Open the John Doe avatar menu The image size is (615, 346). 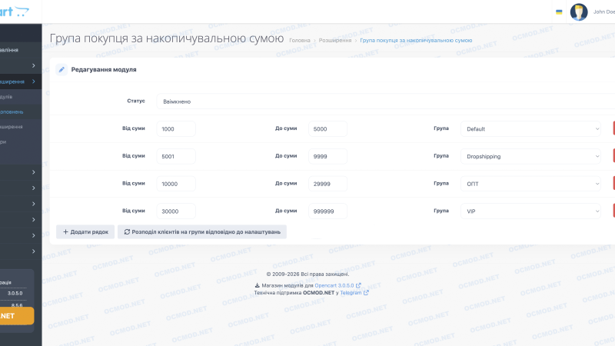pyautogui.click(x=579, y=12)
